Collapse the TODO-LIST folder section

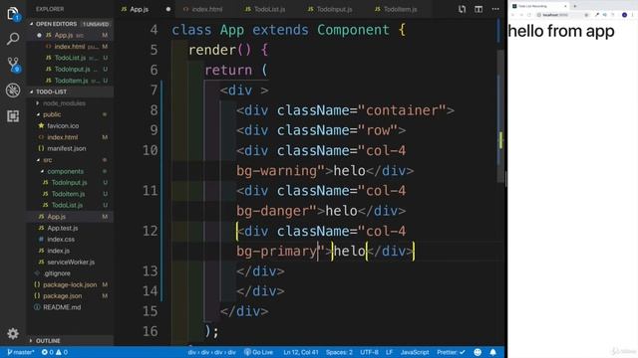tap(51, 91)
